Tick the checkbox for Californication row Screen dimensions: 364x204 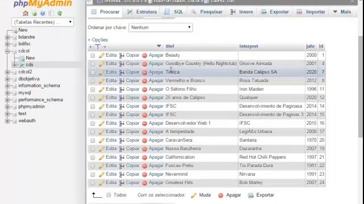click(x=93, y=158)
